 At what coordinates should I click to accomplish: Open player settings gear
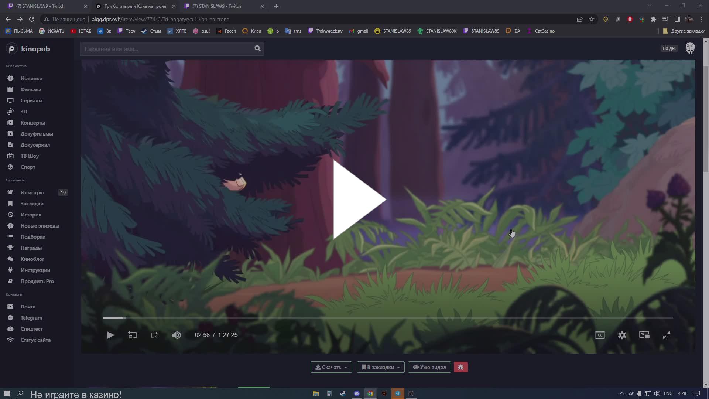point(622,335)
